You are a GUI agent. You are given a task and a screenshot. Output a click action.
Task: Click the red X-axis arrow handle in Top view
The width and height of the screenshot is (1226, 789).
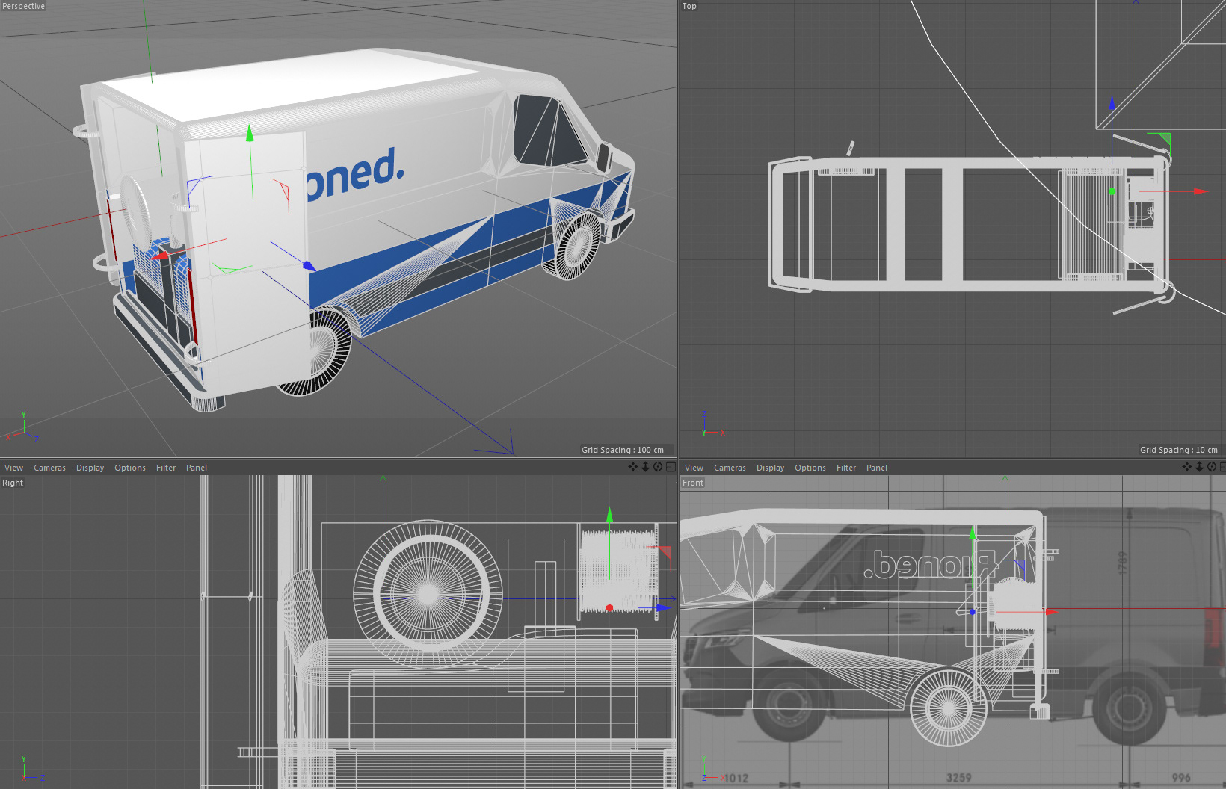[1201, 191]
